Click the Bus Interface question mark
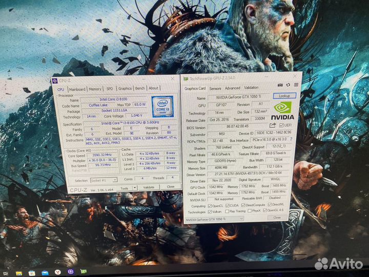Viewport: 369px width, 277px height. point(291,139)
